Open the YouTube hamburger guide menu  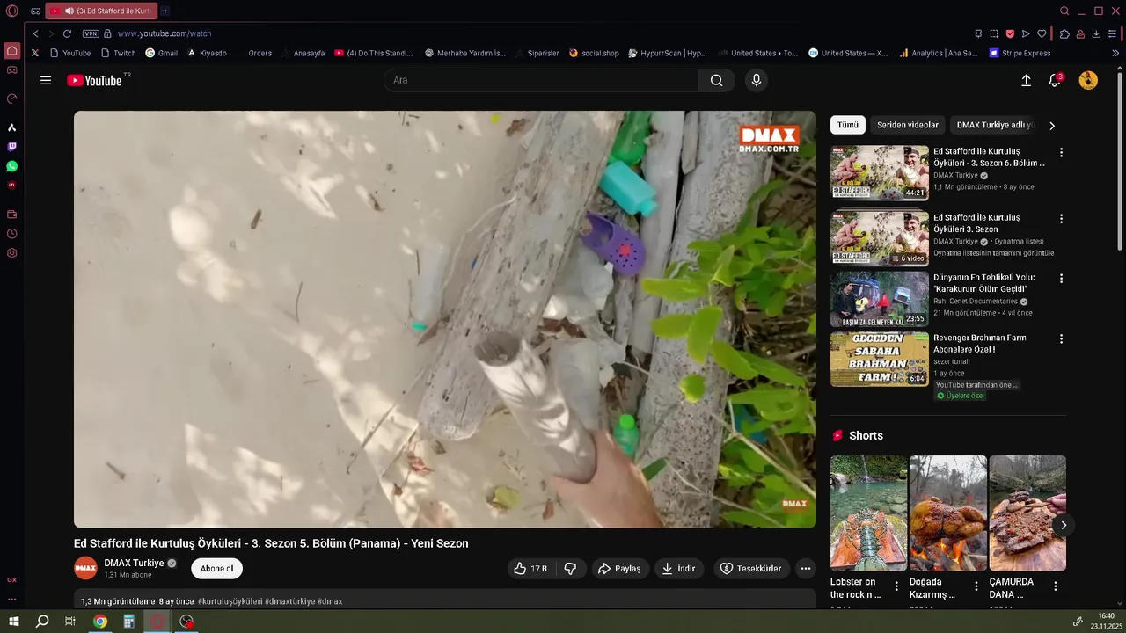(46, 80)
